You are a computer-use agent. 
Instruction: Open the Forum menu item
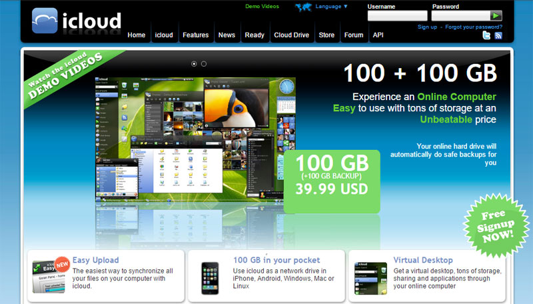click(354, 35)
